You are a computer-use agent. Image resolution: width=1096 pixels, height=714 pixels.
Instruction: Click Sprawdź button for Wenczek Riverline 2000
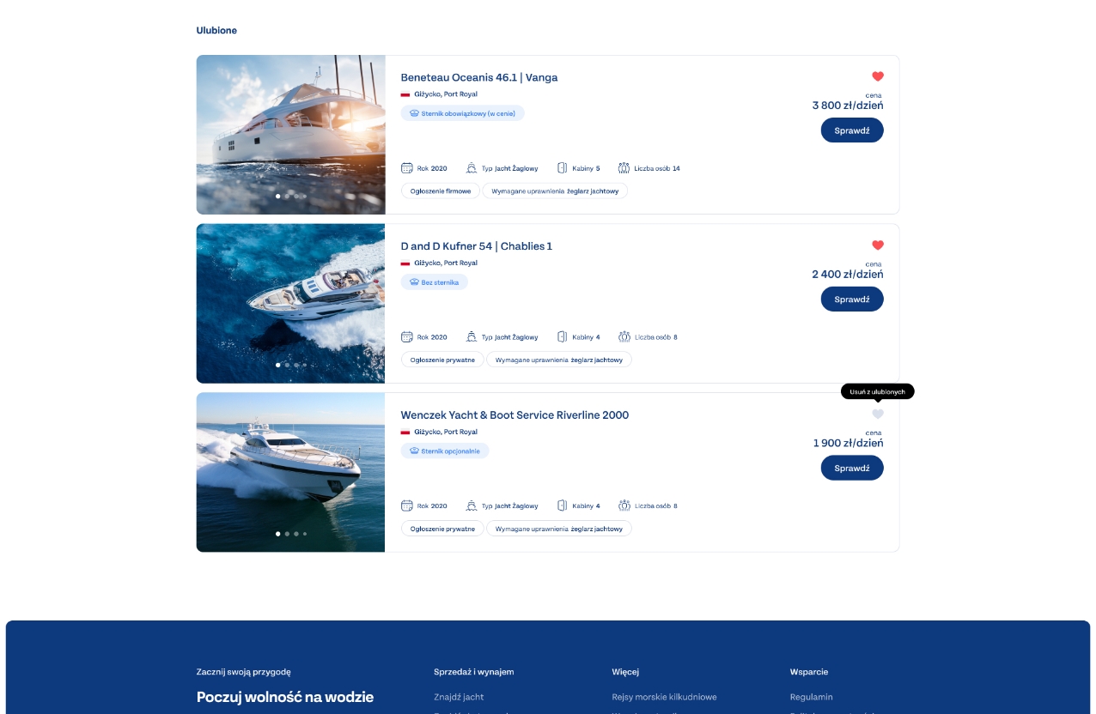[852, 468]
